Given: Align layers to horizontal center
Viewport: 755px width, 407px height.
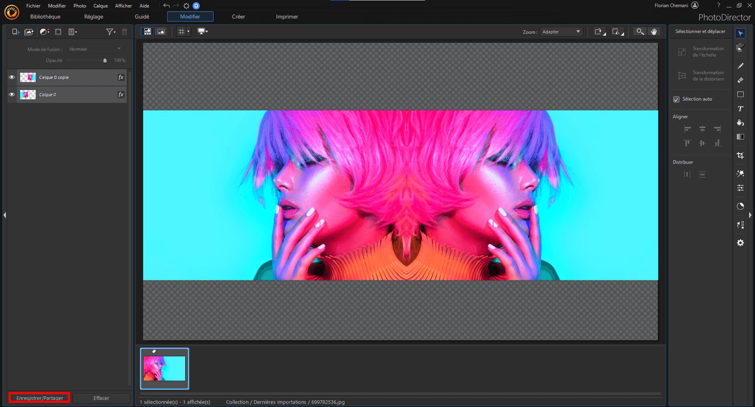Looking at the screenshot, I should (x=702, y=129).
